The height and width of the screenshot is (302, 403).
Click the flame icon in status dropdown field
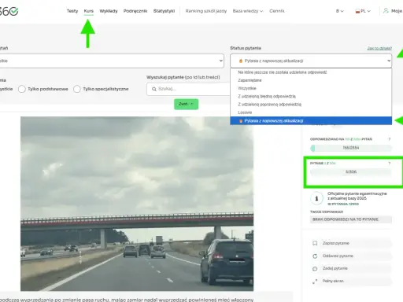(x=241, y=61)
